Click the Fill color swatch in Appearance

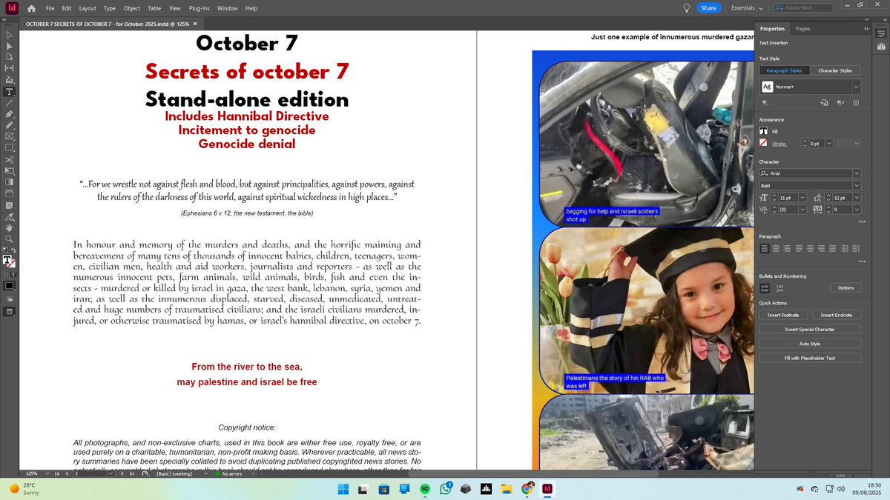[x=763, y=131]
